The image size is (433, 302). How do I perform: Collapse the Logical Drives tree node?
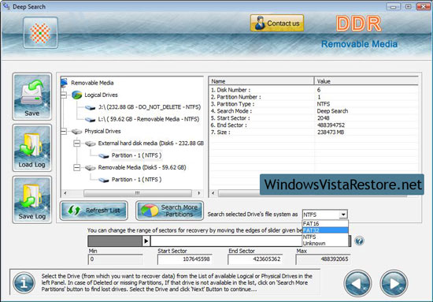64,95
